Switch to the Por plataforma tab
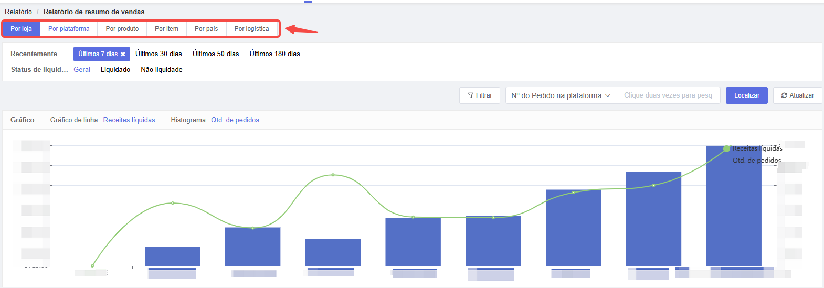The image size is (824, 288). coord(69,29)
